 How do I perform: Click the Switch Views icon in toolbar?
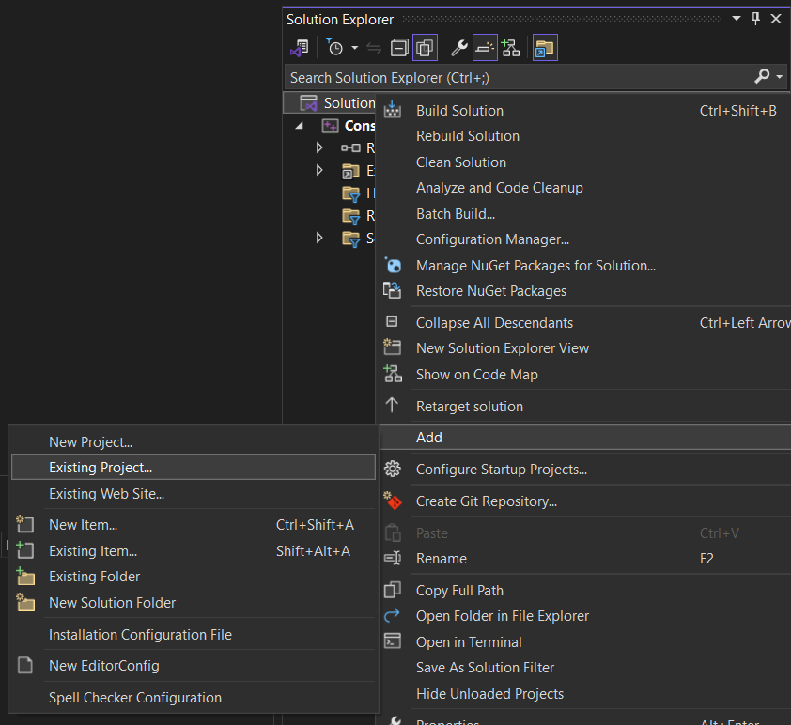(x=299, y=48)
